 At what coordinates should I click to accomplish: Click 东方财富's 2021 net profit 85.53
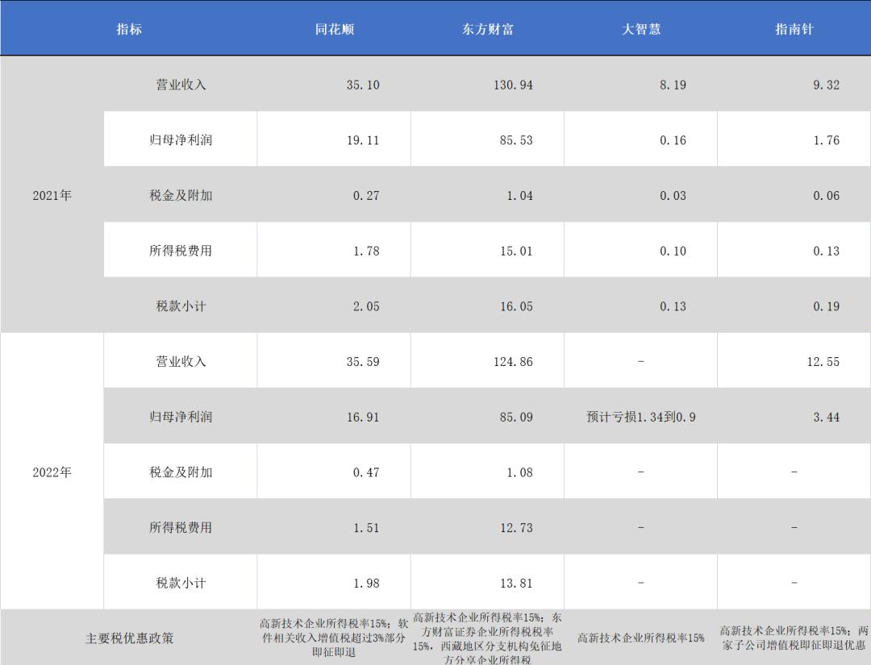click(x=487, y=139)
